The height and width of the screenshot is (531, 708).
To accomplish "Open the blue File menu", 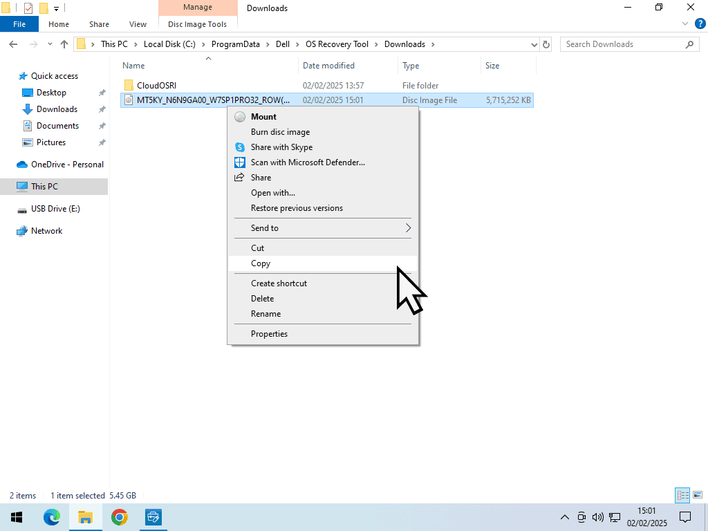I will pos(19,24).
